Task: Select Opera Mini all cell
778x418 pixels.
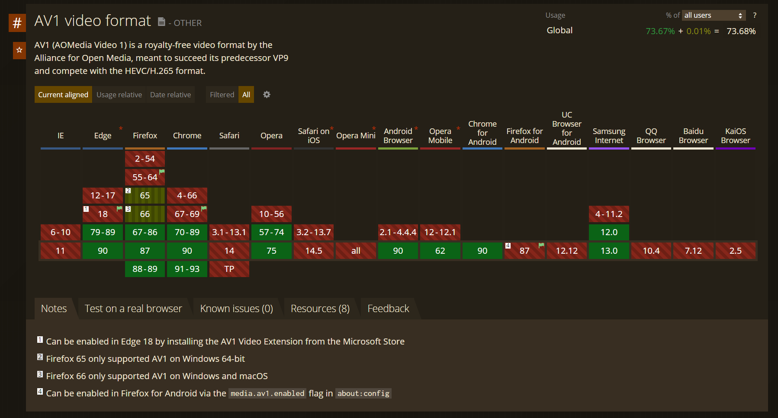Action: [356, 251]
